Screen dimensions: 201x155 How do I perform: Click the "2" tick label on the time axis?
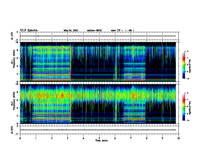point(52,138)
